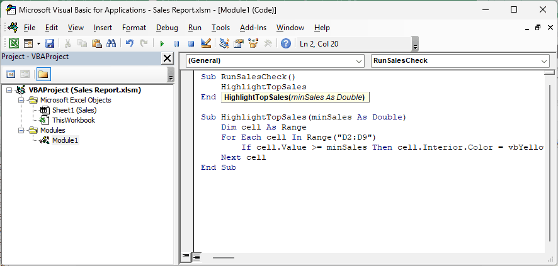Open the Format menu
Image resolution: width=558 pixels, height=266 pixels.
tap(134, 28)
